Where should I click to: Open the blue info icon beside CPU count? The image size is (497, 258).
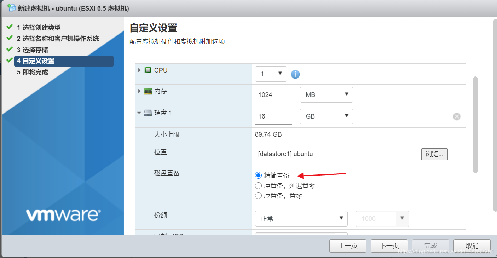295,74
